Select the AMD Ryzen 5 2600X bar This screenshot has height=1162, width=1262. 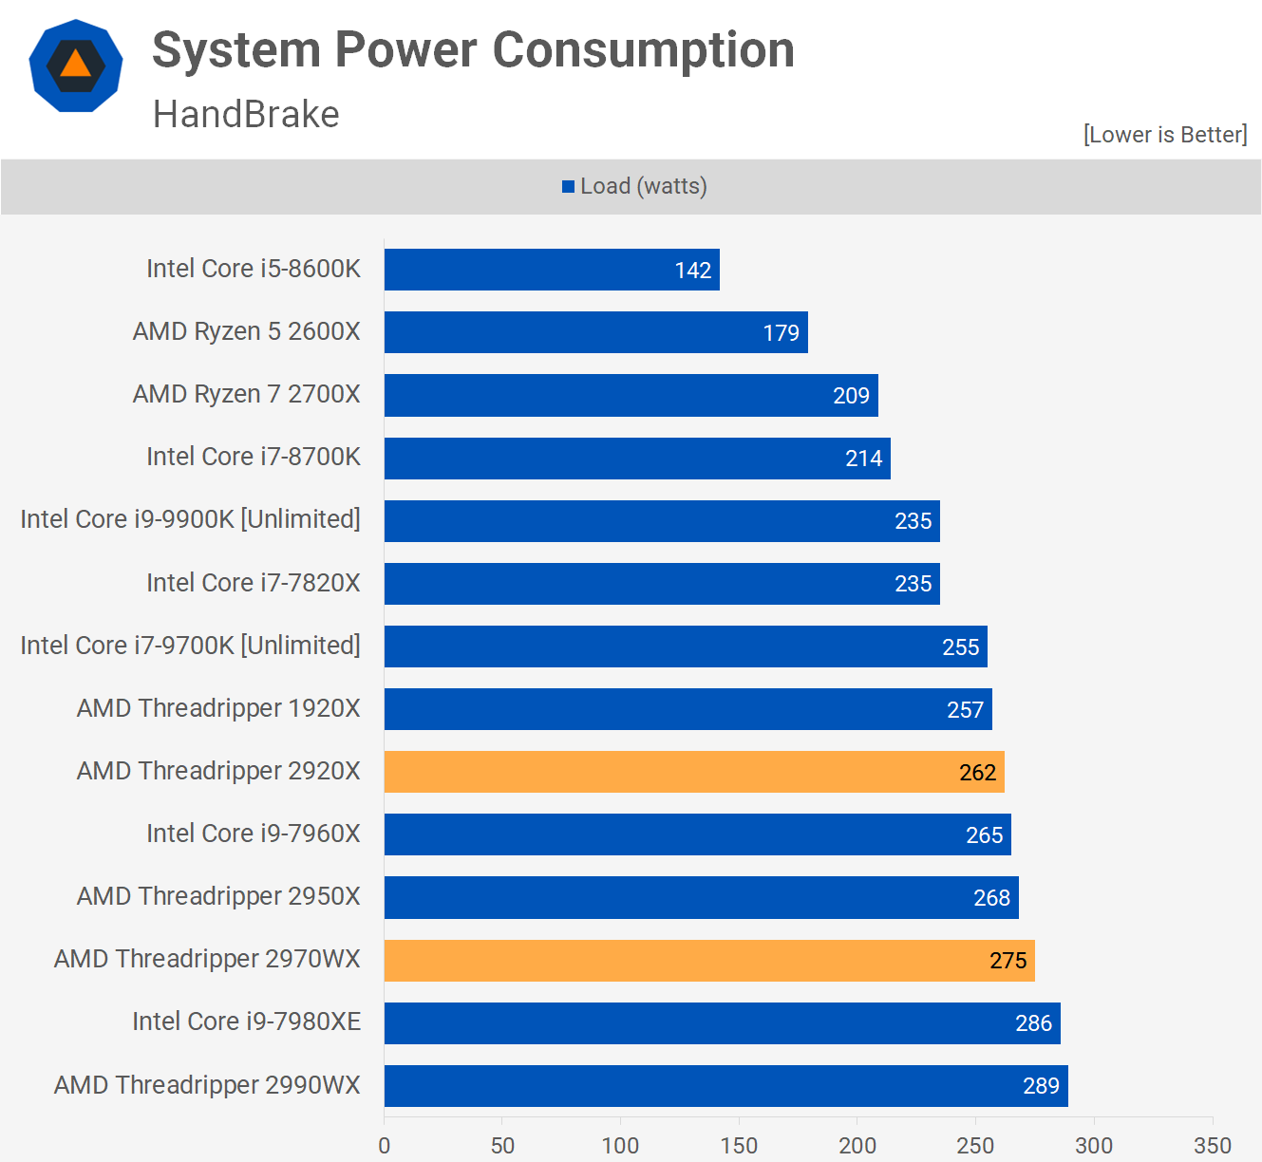pos(595,332)
